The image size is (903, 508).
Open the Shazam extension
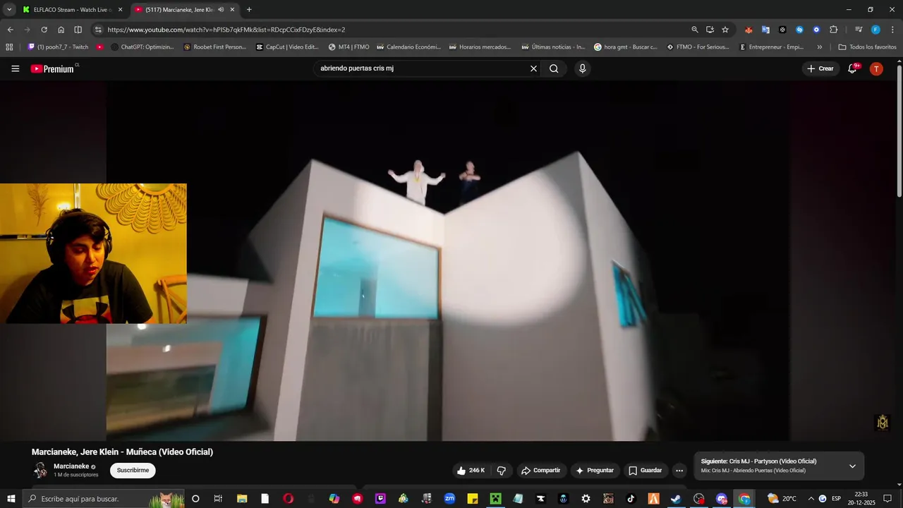tap(799, 30)
